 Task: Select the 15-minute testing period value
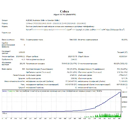(56, 23)
